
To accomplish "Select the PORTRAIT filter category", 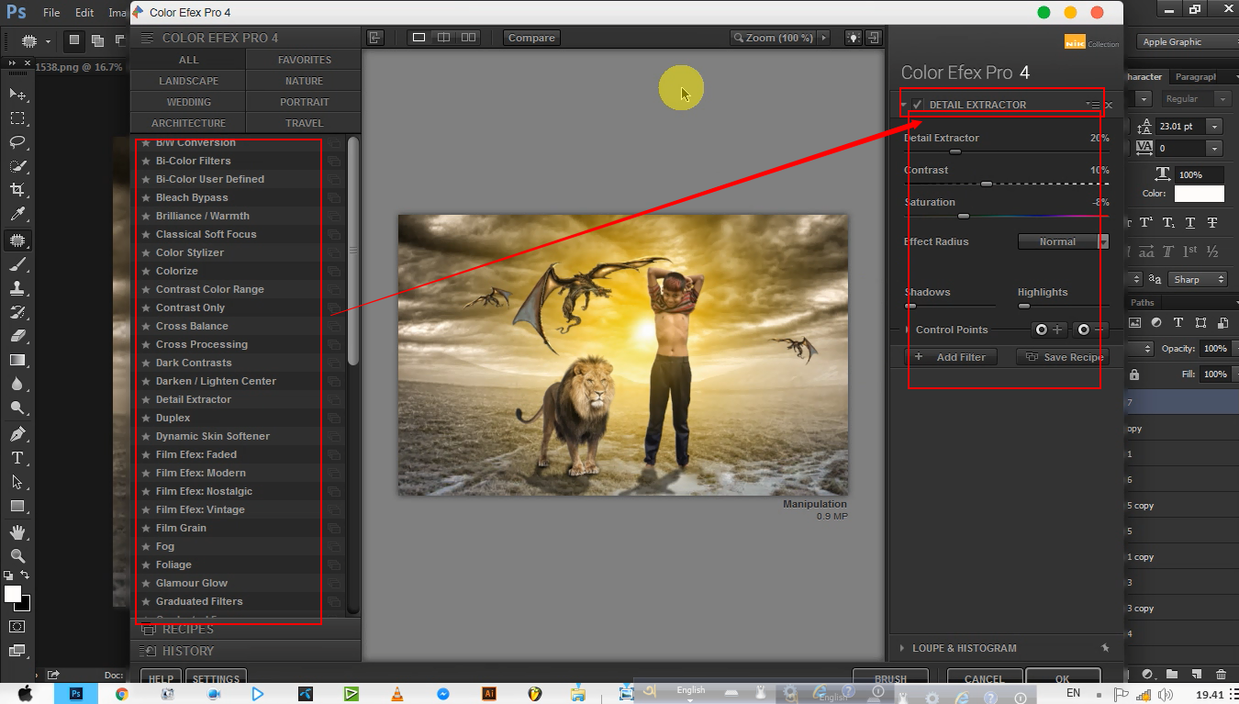I will click(304, 102).
